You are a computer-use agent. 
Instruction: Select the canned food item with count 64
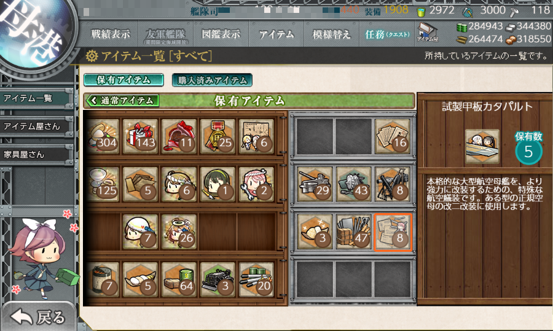coord(179,279)
